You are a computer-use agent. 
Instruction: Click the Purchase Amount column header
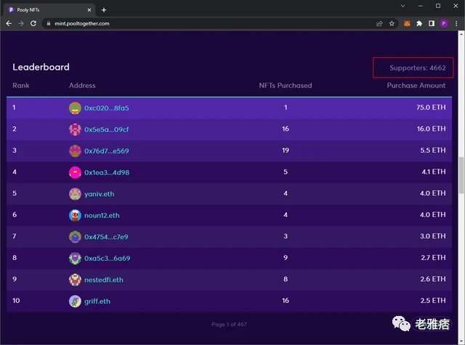coord(416,86)
